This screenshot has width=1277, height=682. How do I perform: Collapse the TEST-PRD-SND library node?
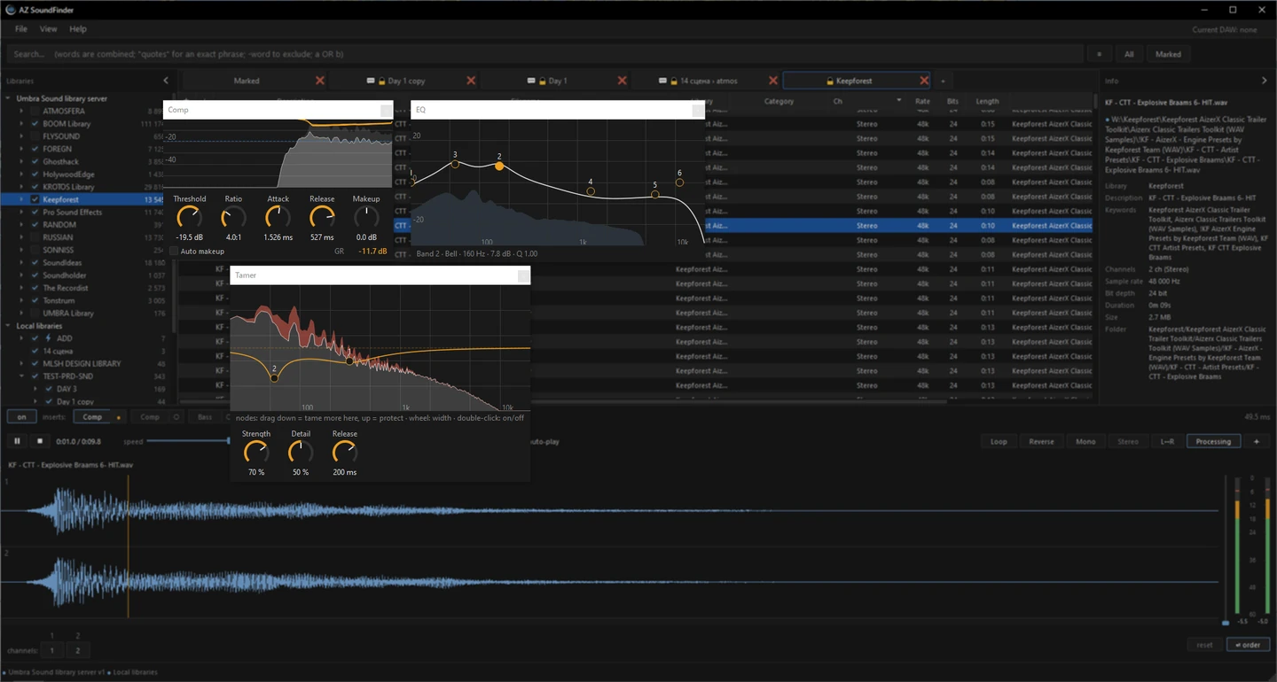tap(22, 376)
